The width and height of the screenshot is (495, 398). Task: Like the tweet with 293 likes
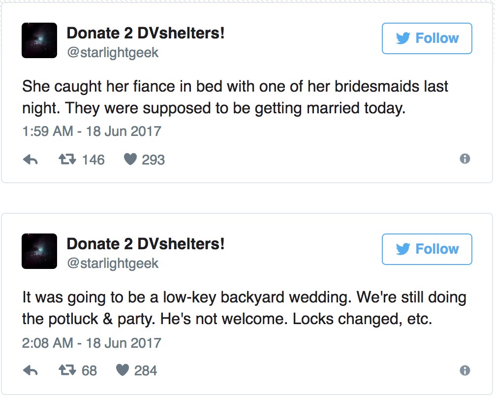point(130,160)
